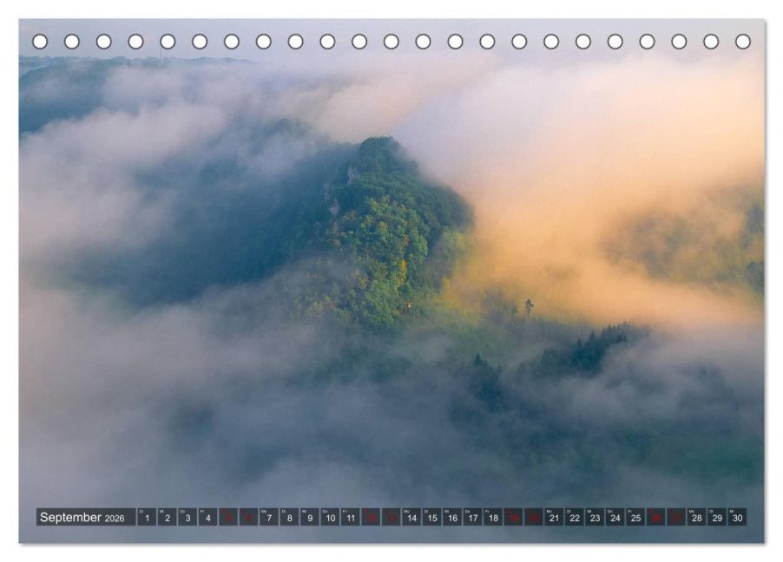Screen dimensions: 783x562
Task: Select day 1 in the calendar strip
Action: coord(147,518)
